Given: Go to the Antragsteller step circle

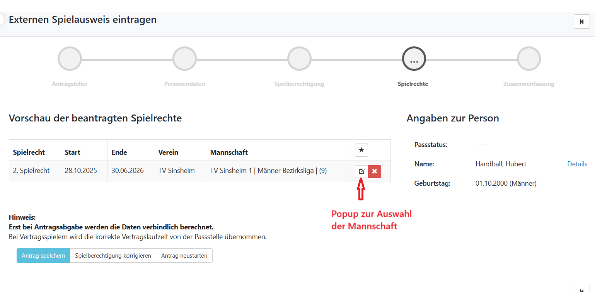Looking at the screenshot, I should [x=70, y=59].
